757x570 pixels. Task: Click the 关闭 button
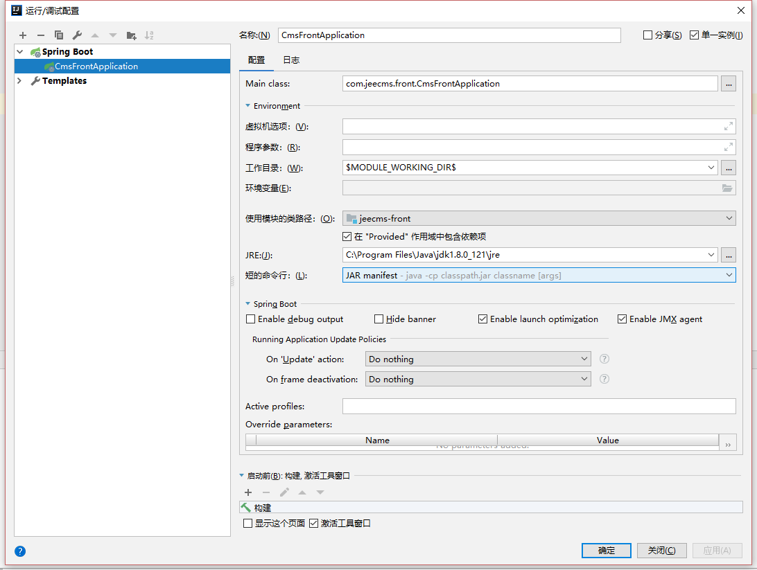point(661,551)
